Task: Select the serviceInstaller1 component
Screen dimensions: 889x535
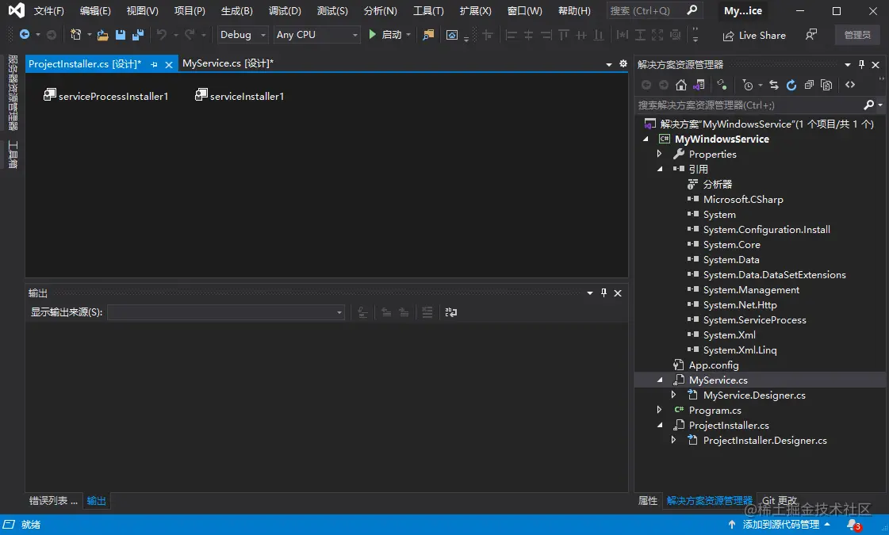Action: pos(239,96)
